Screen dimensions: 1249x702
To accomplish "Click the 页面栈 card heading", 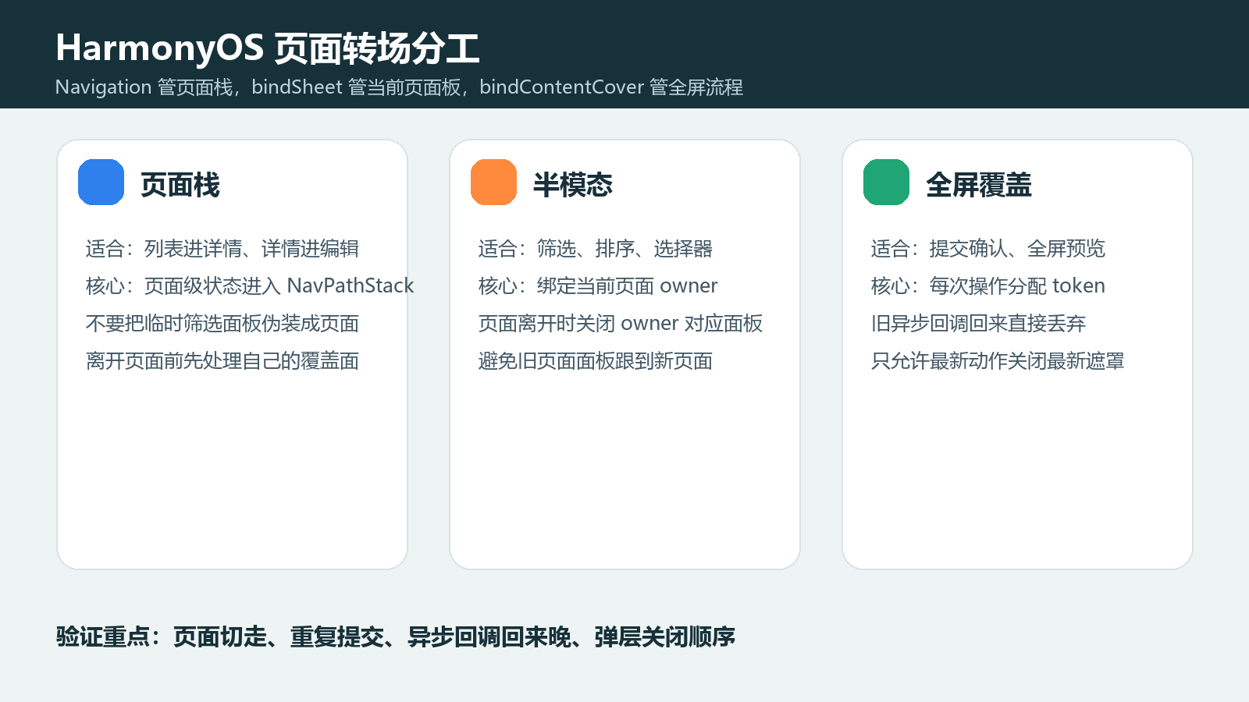I will tap(180, 186).
